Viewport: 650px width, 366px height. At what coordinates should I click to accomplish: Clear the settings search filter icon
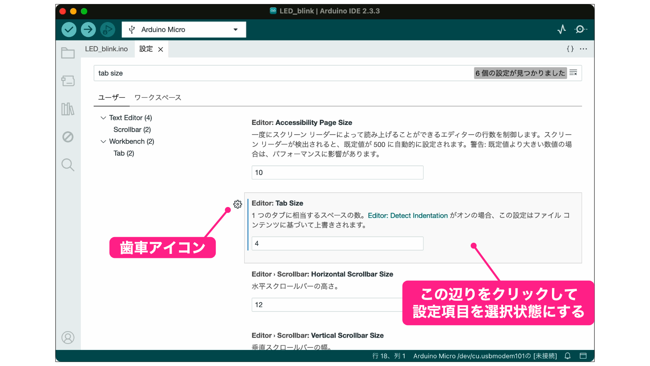(574, 73)
